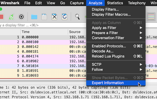The width and height of the screenshot is (157, 99).
Task: Select the Ethernet II detail line
Action: pyautogui.click(x=78, y=92)
